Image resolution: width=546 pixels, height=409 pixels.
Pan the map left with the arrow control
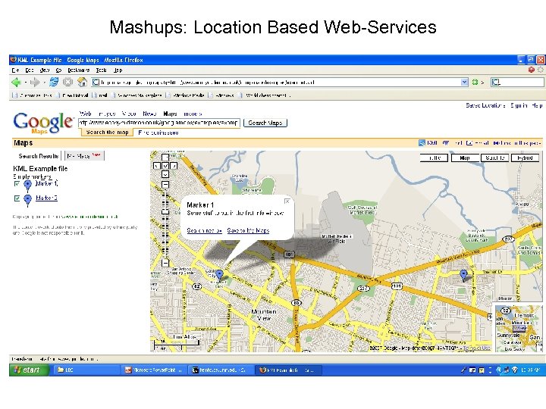click(x=157, y=166)
